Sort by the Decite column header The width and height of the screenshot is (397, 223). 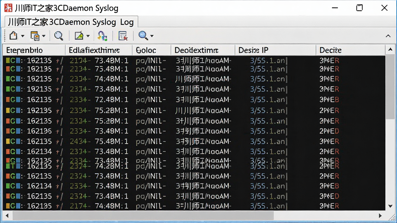[350, 50]
